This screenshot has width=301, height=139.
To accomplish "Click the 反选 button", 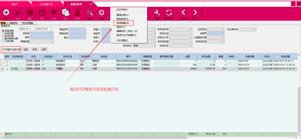I will [34, 49].
